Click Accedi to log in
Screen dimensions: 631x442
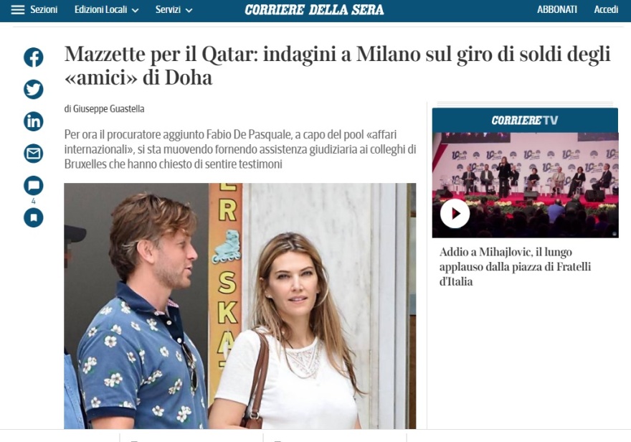point(606,9)
